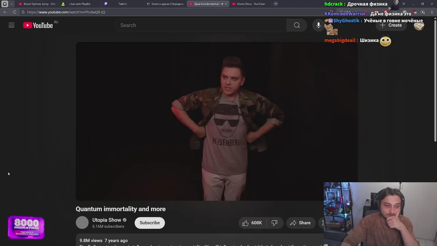Switch to Boost Spinner Jump tab
437x246 pixels.
click(37, 4)
